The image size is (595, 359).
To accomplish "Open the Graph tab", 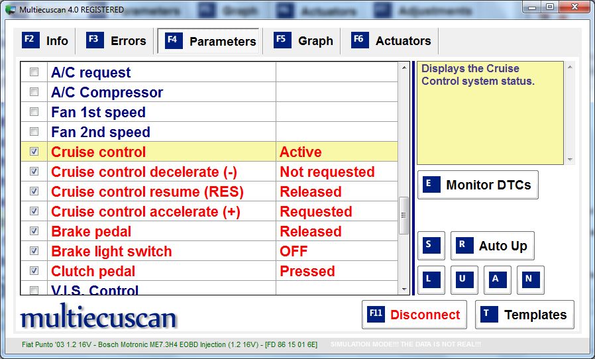I will (x=303, y=40).
